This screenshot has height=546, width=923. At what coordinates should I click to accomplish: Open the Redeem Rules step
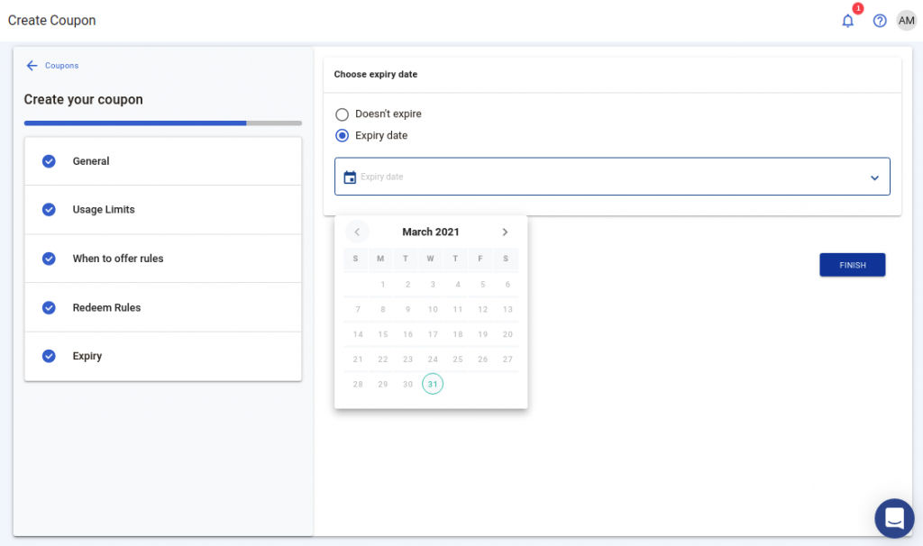pos(163,308)
